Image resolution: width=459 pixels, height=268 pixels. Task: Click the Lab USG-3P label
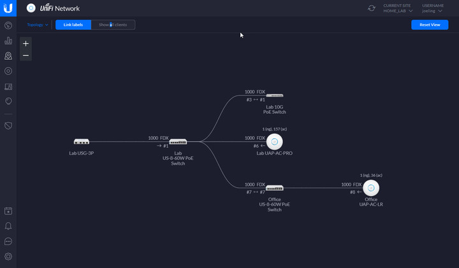tap(82, 153)
